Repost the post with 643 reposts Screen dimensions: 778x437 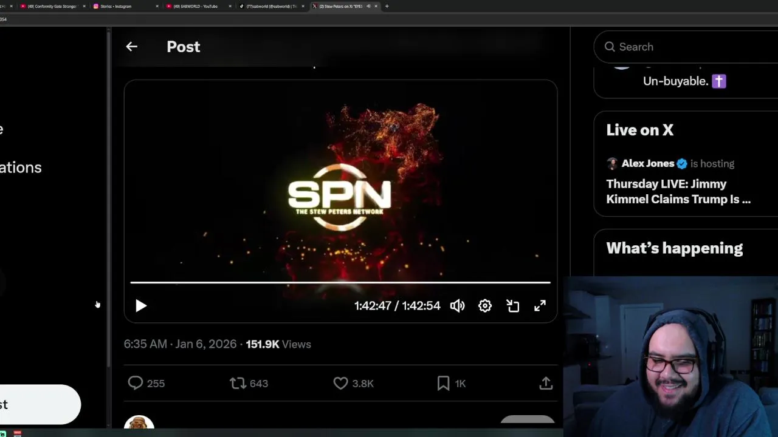coord(249,384)
